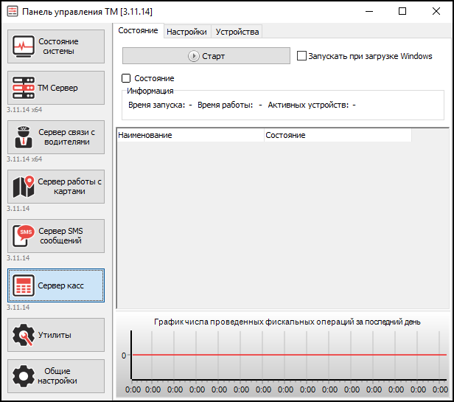Switch to the Устройства tab
The image size is (454, 402).
(x=237, y=32)
